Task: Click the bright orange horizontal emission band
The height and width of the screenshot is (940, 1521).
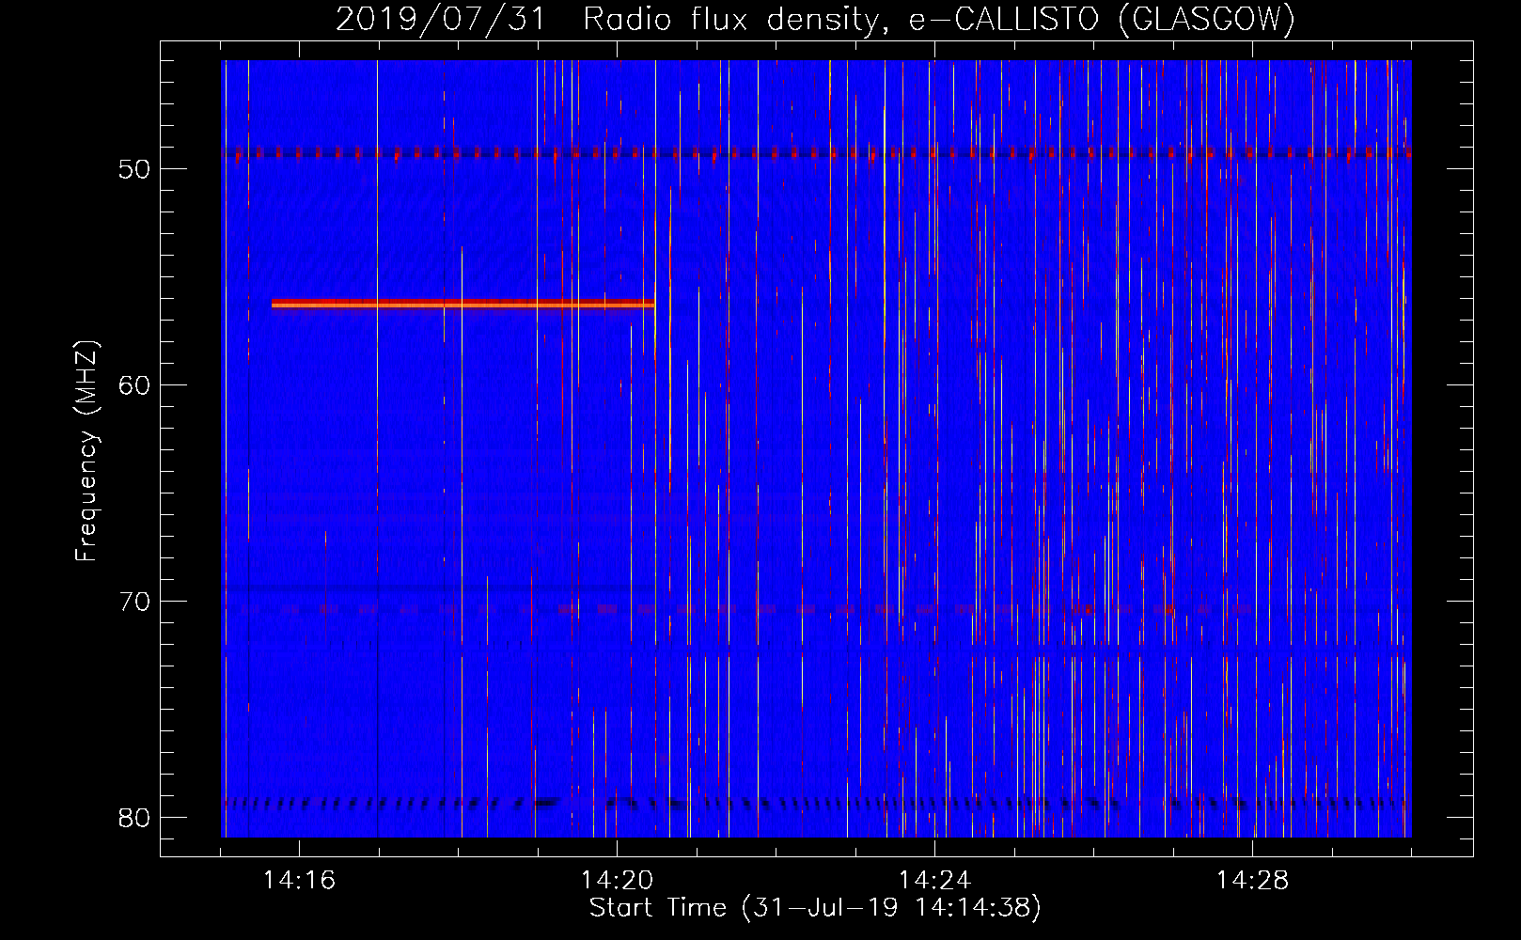Action: (x=463, y=304)
